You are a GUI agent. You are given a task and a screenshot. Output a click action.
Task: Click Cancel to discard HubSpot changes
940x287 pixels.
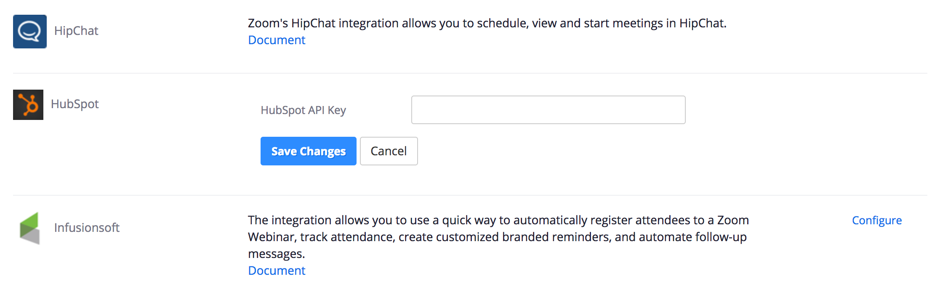pos(388,151)
